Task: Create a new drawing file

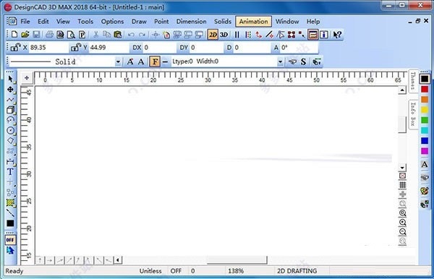Action: point(14,35)
